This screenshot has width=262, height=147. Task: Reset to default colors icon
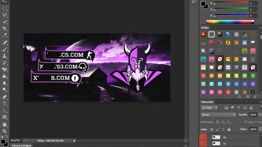point(2,136)
